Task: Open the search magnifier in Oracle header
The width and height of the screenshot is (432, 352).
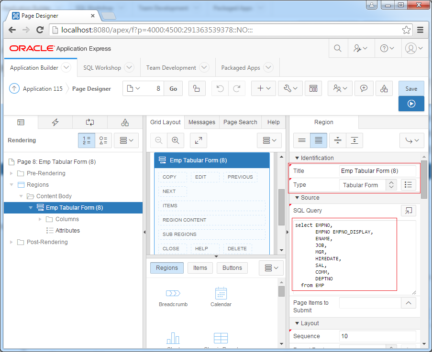Action: (x=337, y=48)
